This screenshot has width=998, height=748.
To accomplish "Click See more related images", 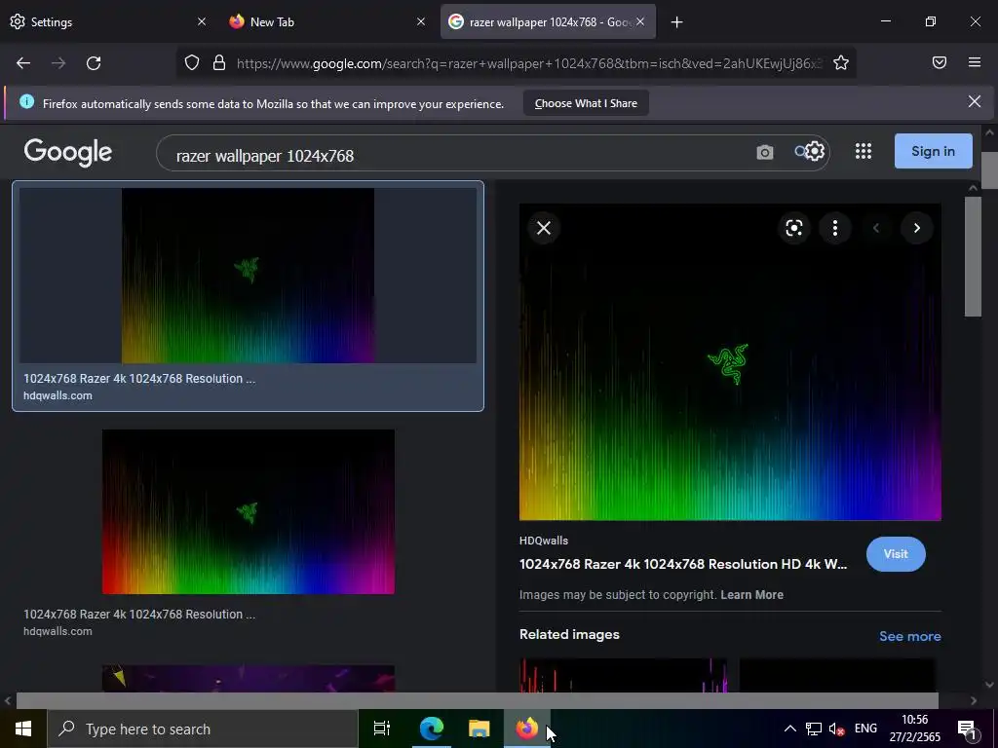I will [909, 636].
